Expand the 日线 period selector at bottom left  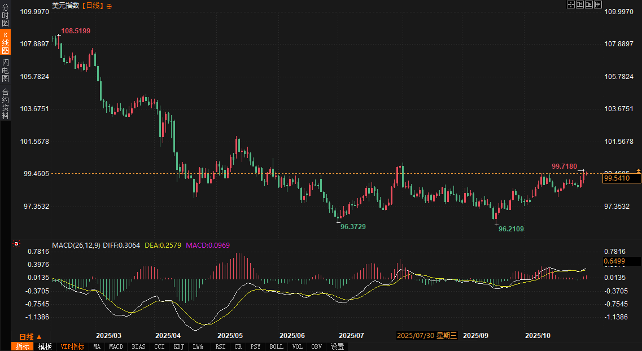pyautogui.click(x=30, y=336)
